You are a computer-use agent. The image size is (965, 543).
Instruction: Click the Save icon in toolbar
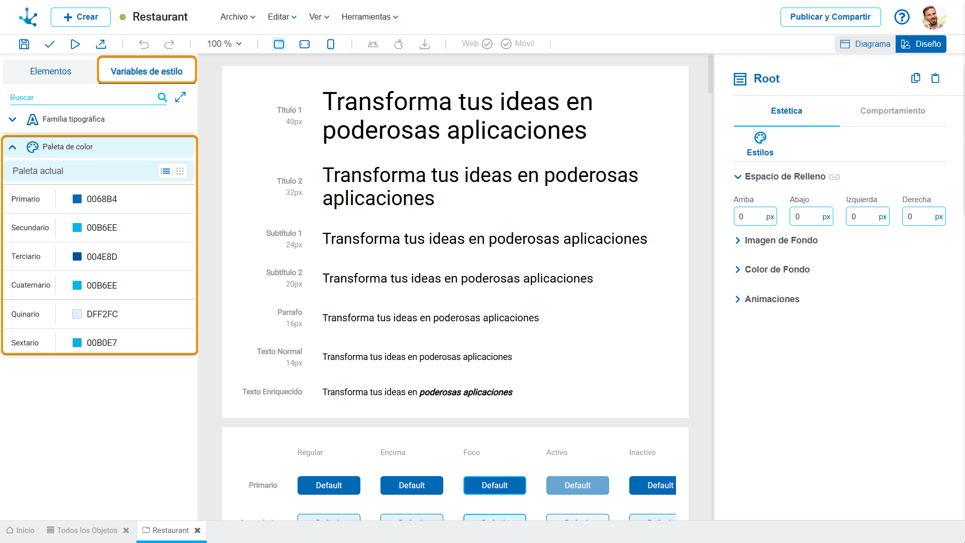[24, 44]
